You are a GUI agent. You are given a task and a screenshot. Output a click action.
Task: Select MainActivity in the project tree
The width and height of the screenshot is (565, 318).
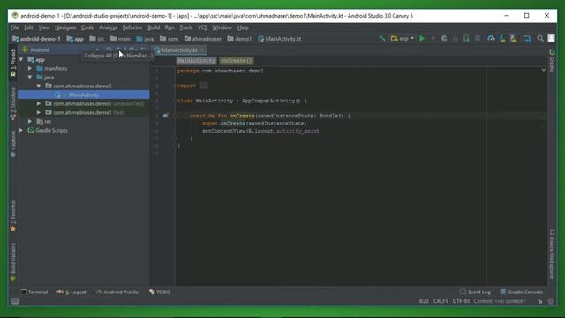tap(84, 95)
